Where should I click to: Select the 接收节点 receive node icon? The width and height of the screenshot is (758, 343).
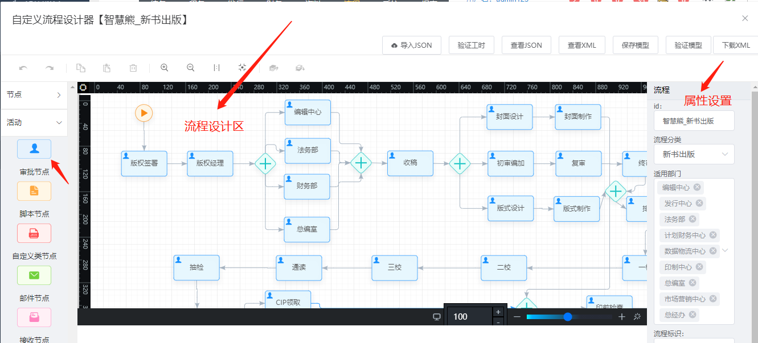coord(34,317)
